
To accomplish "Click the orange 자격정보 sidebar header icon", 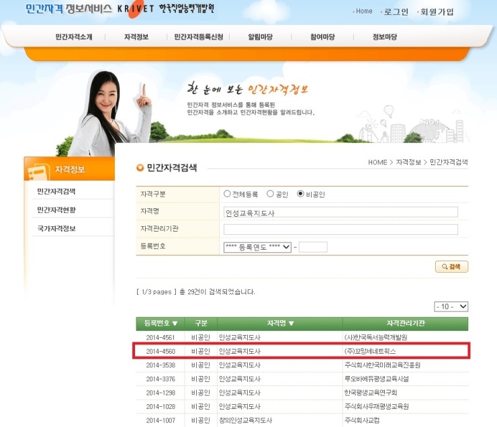I will coord(39,170).
